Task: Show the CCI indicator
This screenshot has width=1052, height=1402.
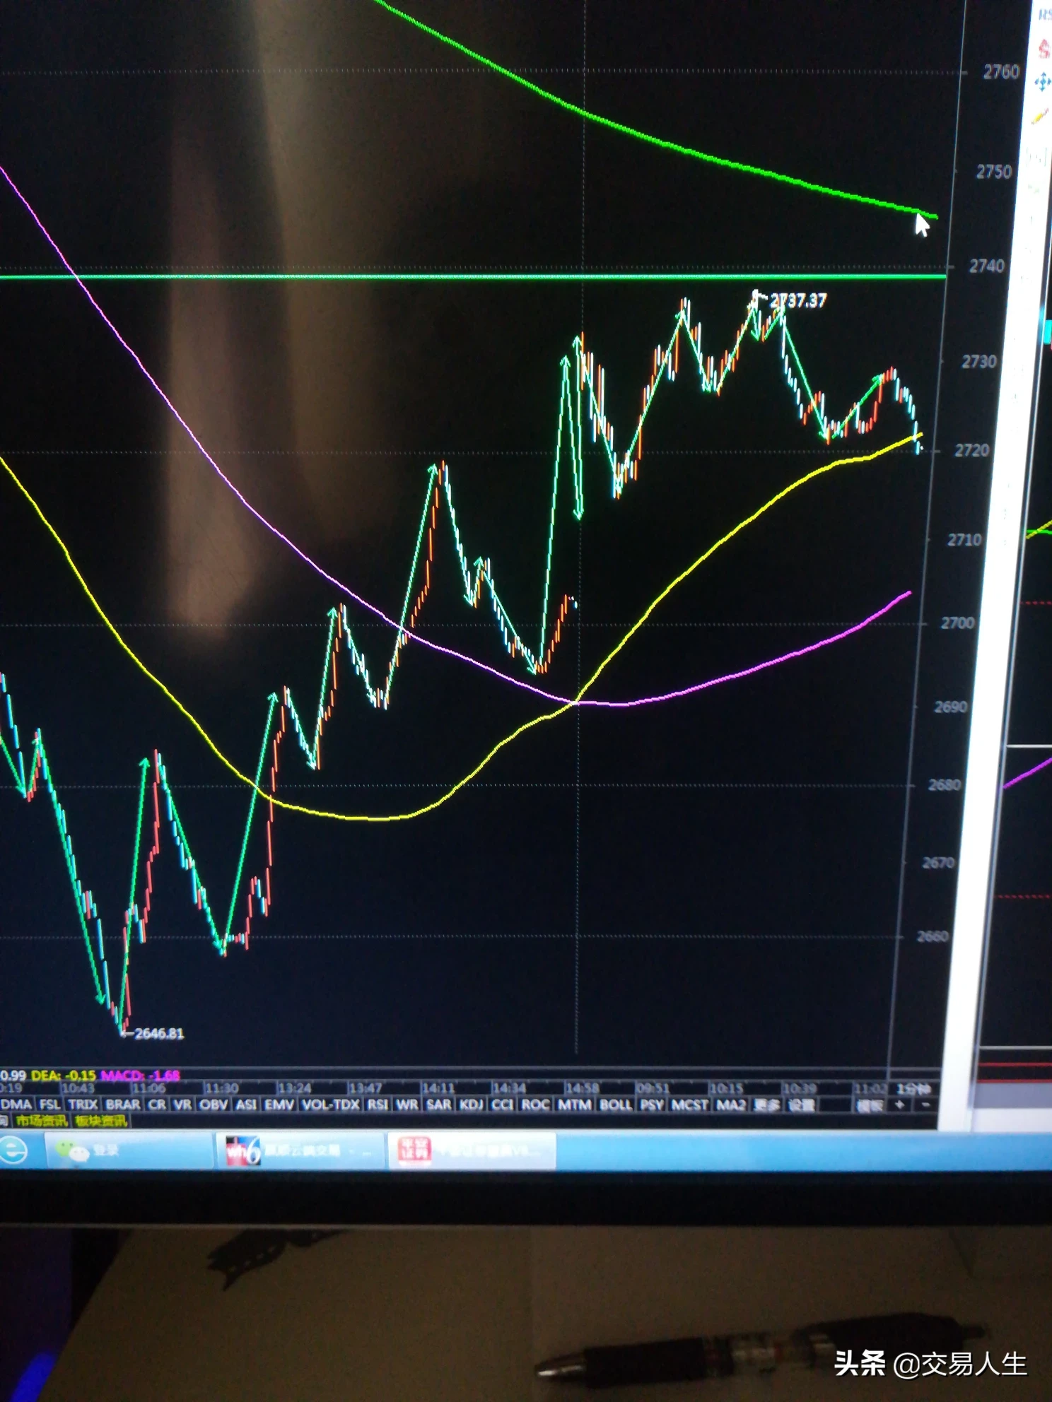Action: pos(503,1104)
